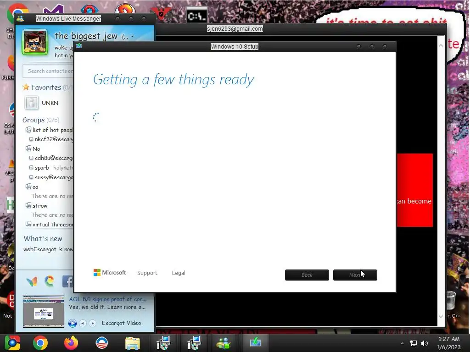Open Firefox from the taskbar

tap(71, 343)
